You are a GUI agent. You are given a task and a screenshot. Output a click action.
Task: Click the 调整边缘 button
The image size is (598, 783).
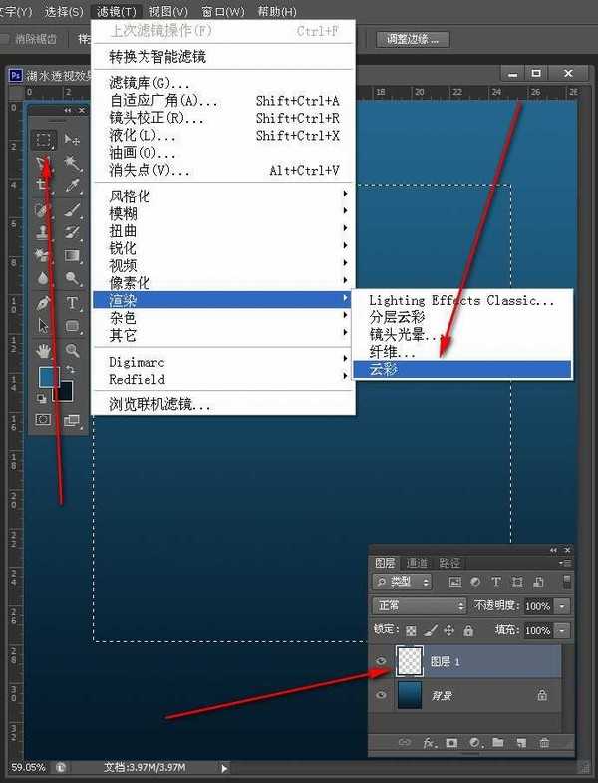tap(413, 39)
